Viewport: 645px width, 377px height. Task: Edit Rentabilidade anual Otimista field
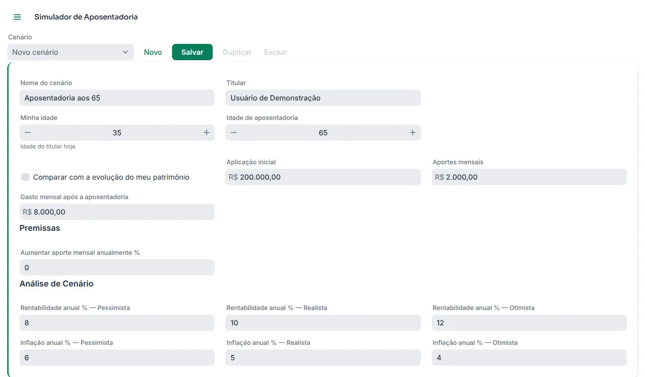coord(529,323)
